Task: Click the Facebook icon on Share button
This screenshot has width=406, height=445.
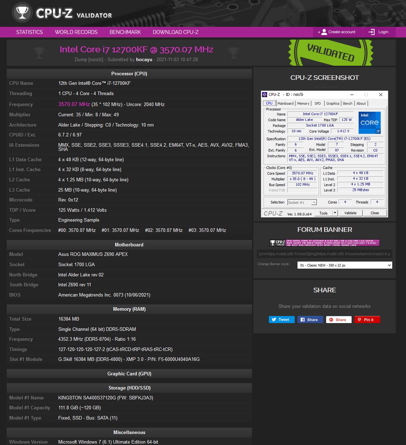Action: (302, 320)
